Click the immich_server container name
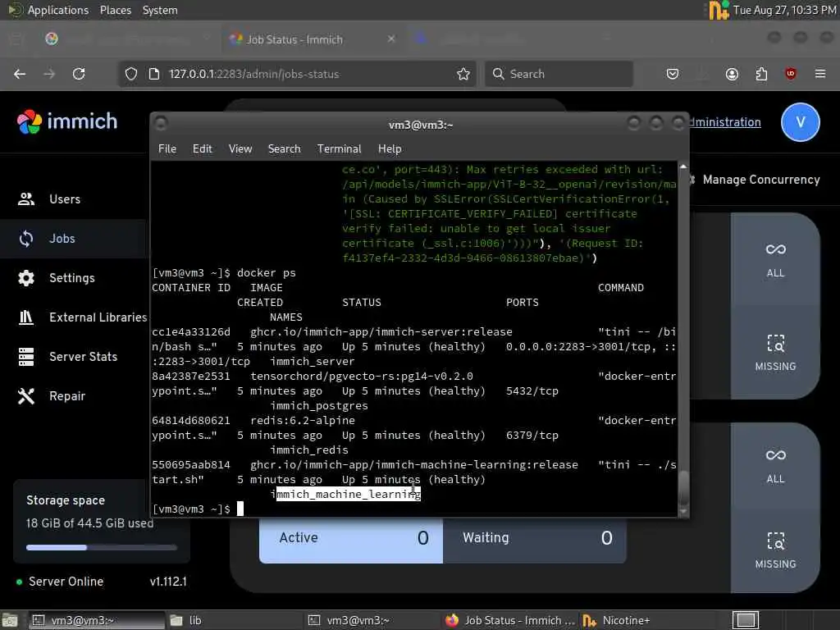 point(313,362)
